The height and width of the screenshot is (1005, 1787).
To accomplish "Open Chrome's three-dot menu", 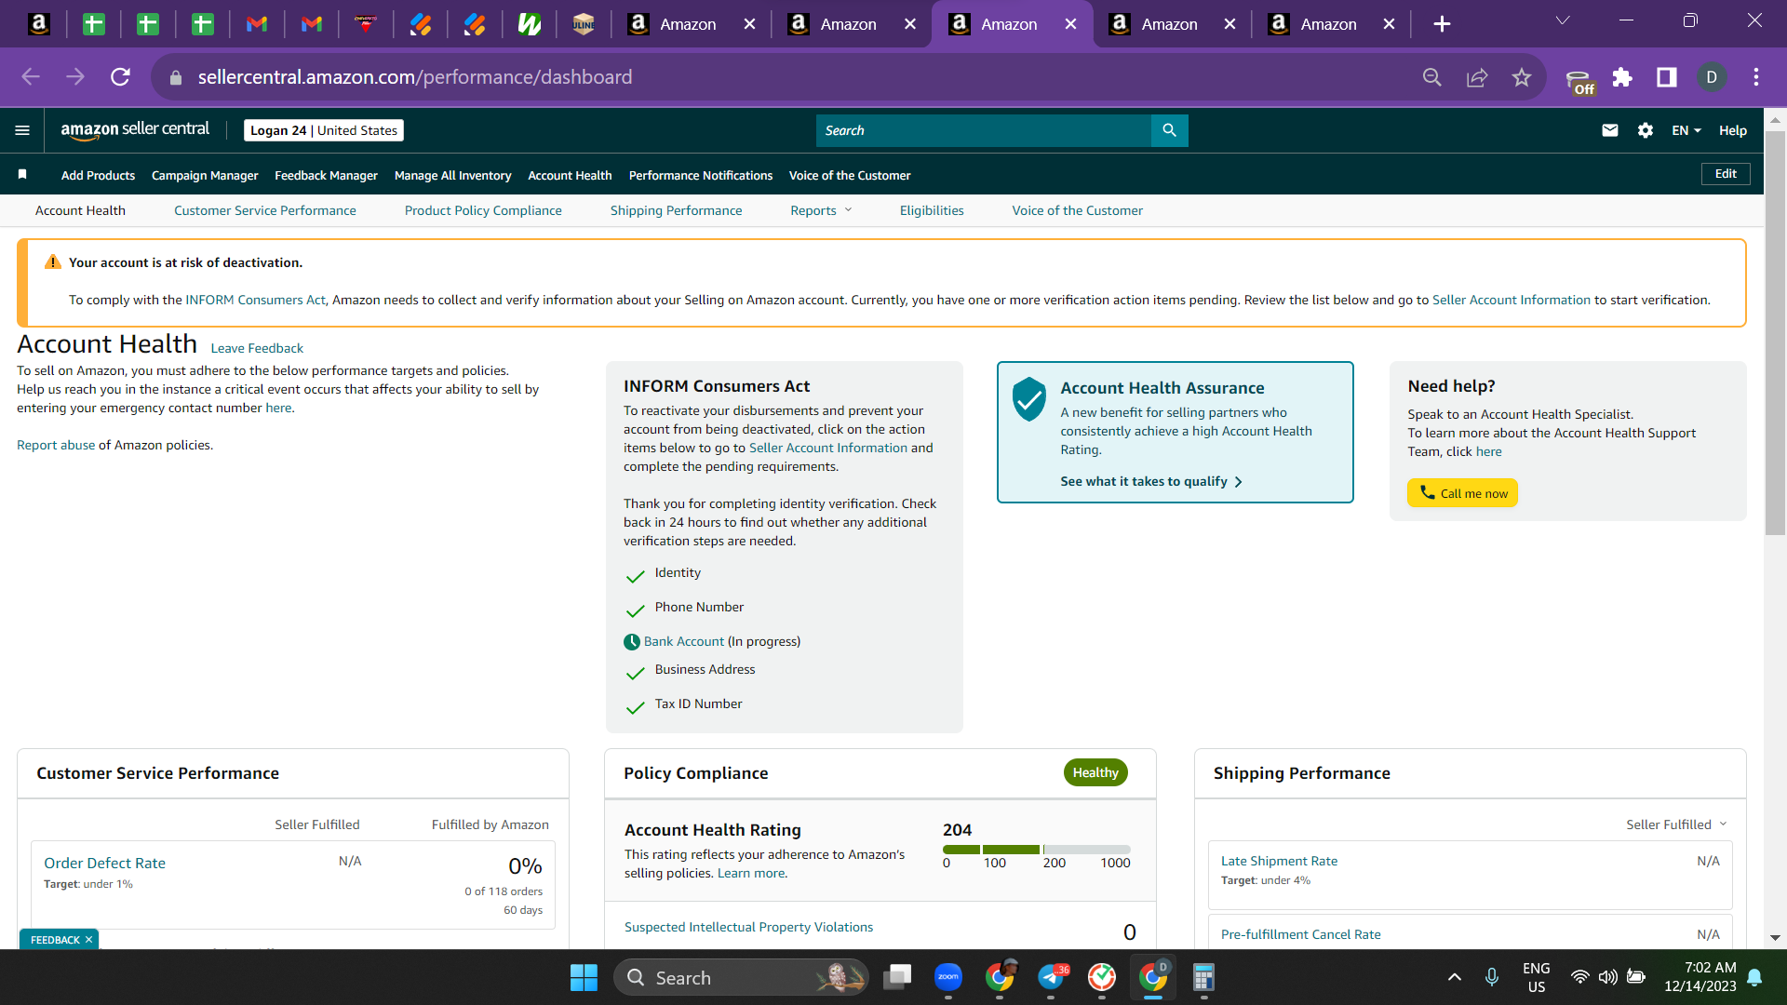I will tap(1756, 77).
